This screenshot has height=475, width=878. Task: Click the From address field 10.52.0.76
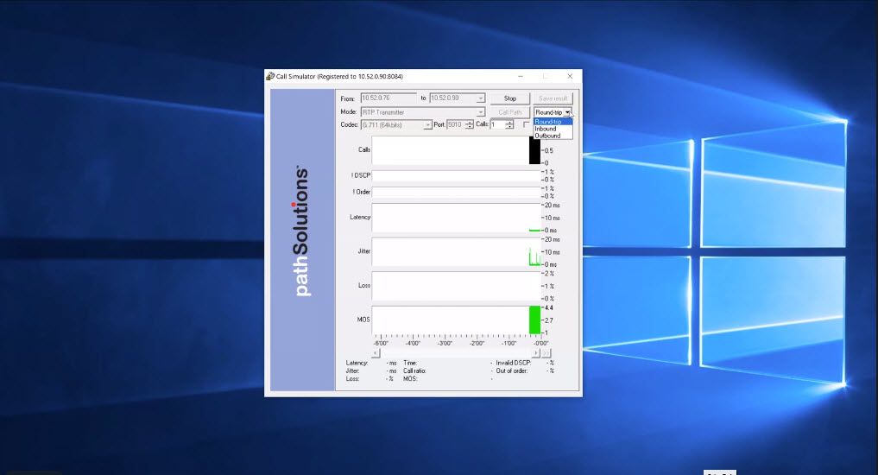[388, 98]
